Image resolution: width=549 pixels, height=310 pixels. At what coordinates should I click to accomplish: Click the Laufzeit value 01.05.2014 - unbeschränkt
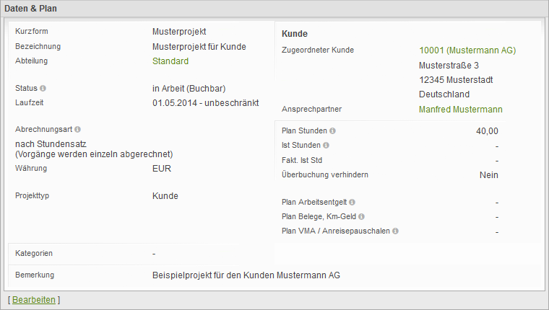[x=206, y=103]
